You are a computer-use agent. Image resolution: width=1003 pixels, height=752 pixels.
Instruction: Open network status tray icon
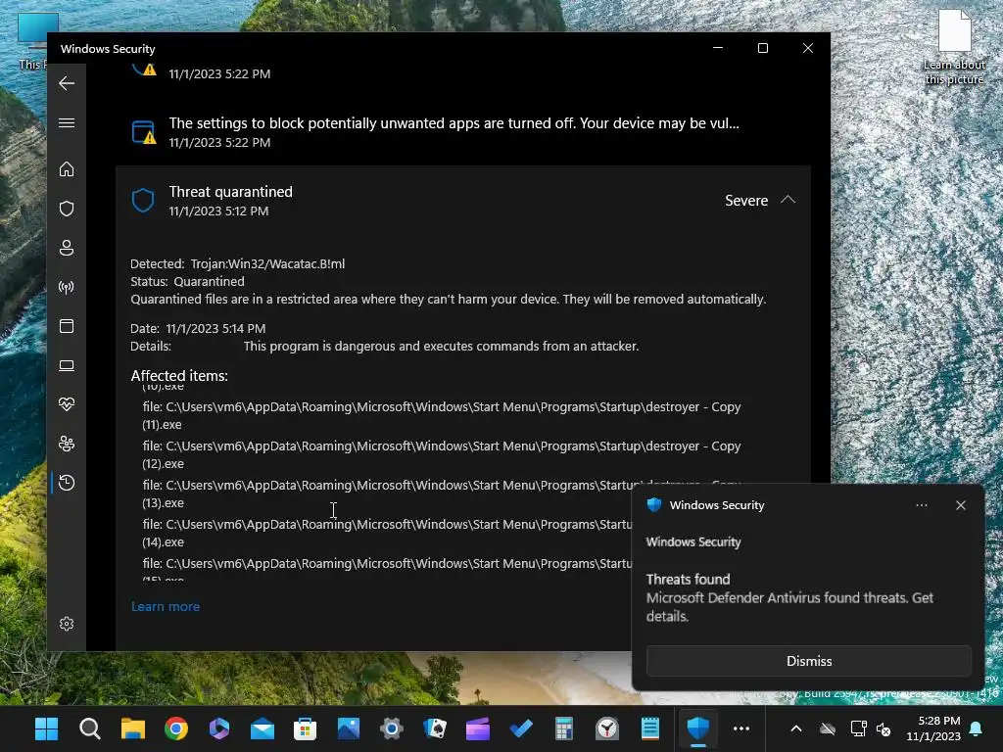[x=858, y=728]
